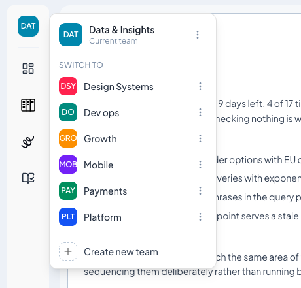Open Data & Insights team options menu
301x288 pixels.
click(x=198, y=35)
